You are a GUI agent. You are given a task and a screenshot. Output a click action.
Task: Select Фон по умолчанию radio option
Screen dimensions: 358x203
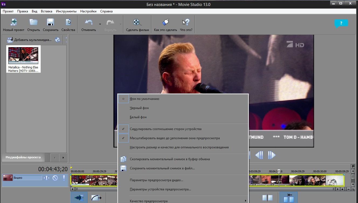click(x=183, y=99)
